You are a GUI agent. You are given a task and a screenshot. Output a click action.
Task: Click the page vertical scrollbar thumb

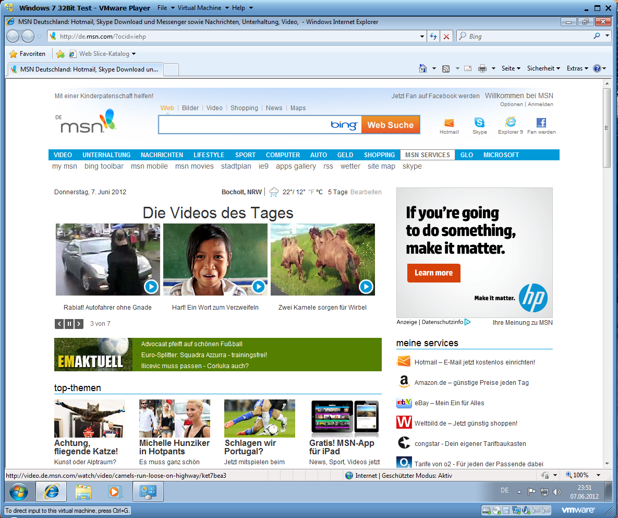607,127
